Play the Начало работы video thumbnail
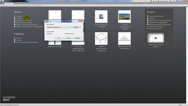The width and height of the screenshot is (188, 106). (156, 38)
